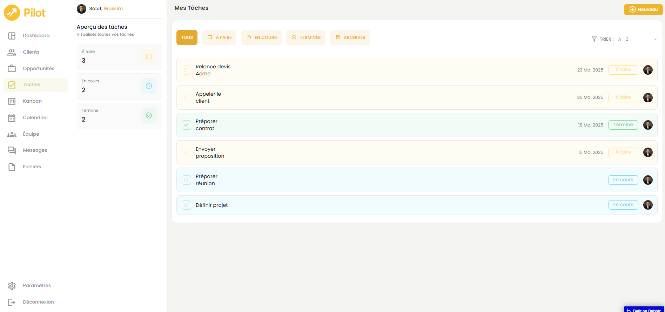Screen dimensions: 665x312
Task: Open the Calendrier calendar icon
Action: coord(12,118)
